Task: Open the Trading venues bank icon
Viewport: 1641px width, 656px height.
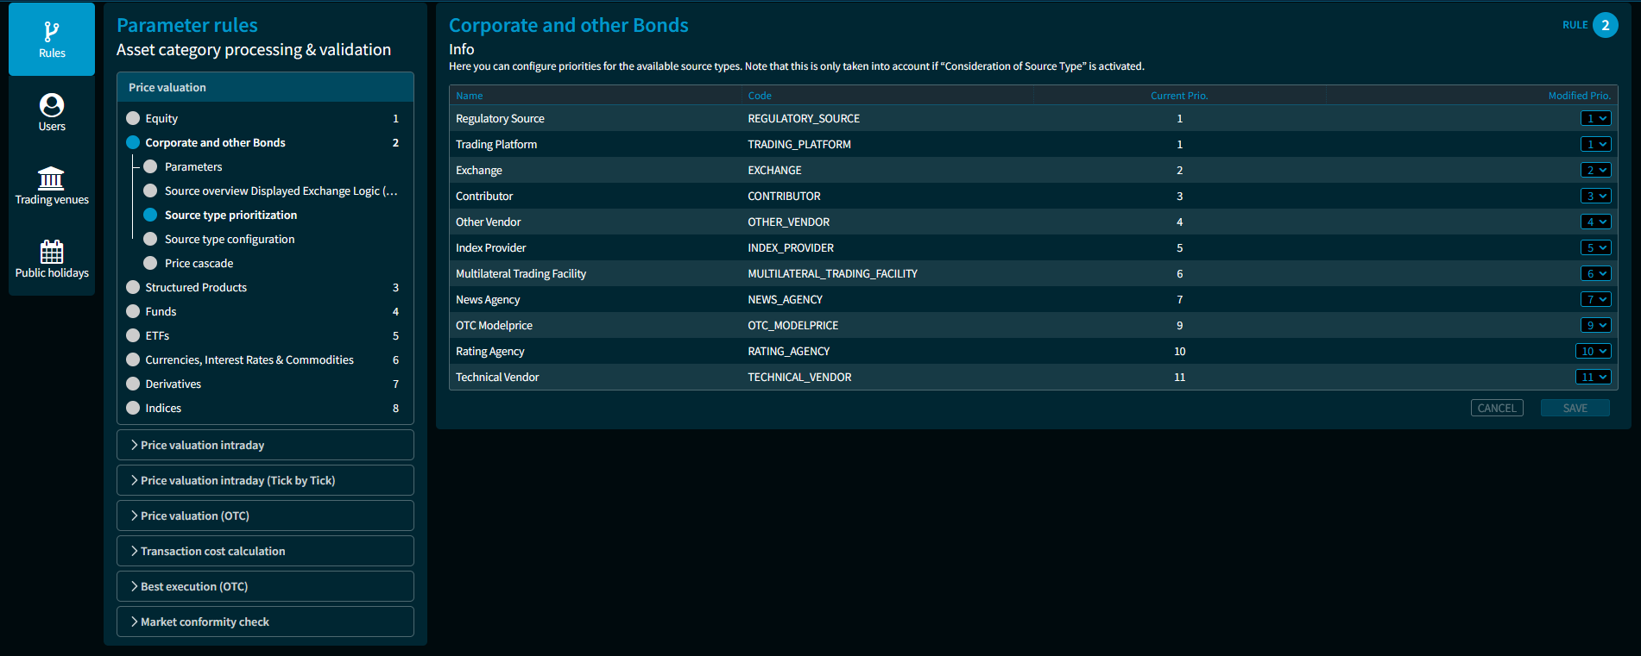Action: click(51, 178)
